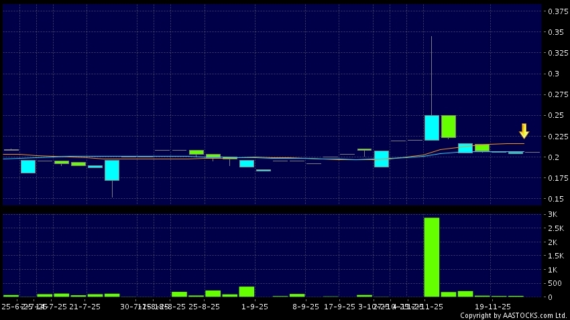570x320 pixels.
Task: Click the volume bar above 1-9-25
Action: point(247,291)
